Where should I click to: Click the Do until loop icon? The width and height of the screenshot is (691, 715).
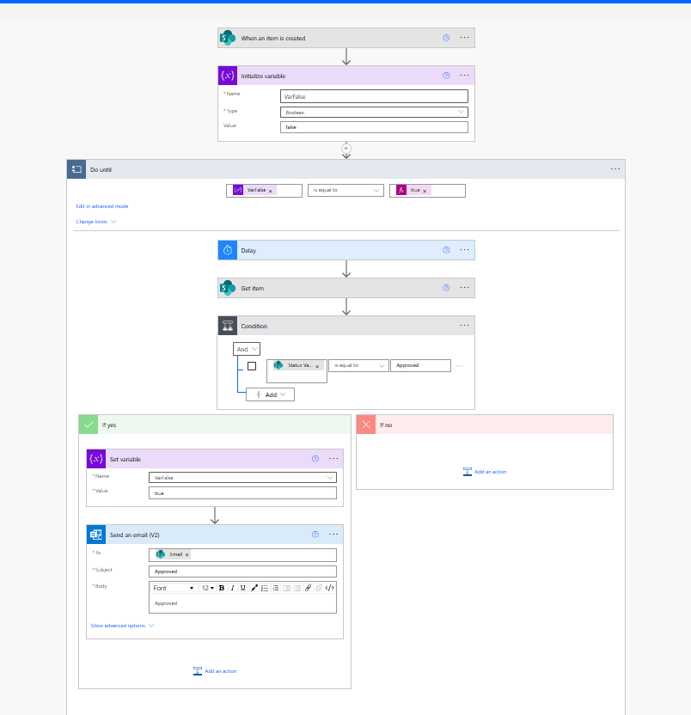coord(77,169)
